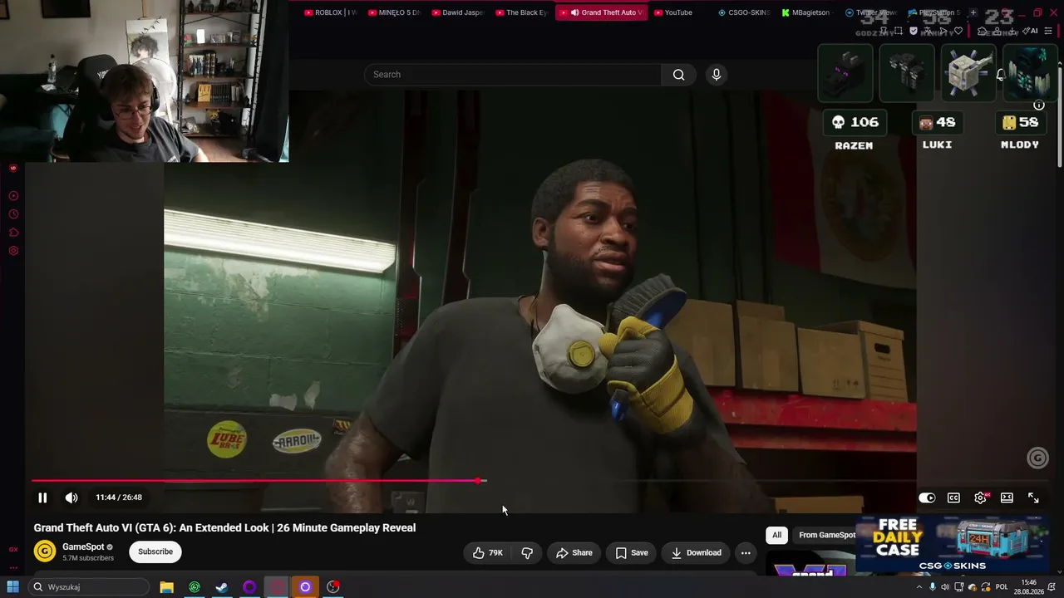Toggle the autoplay switch
The image size is (1064, 598).
tap(927, 498)
